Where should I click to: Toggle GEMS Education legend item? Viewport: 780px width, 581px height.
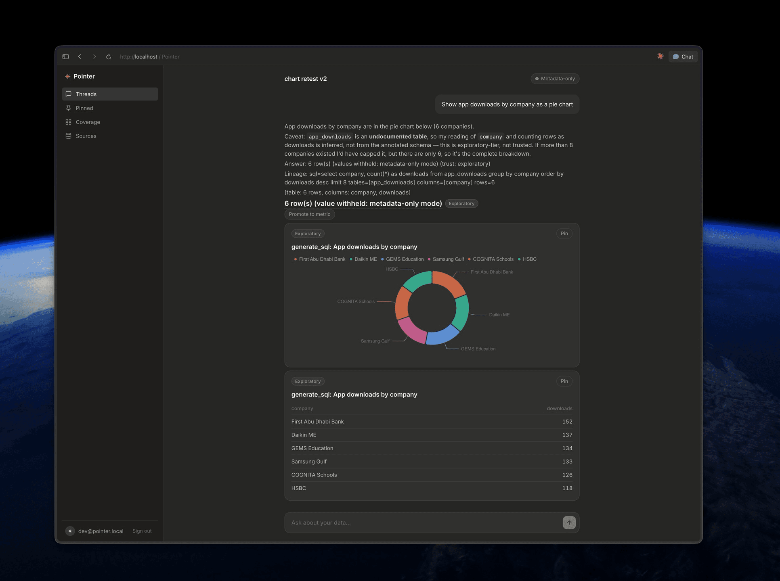pos(403,259)
